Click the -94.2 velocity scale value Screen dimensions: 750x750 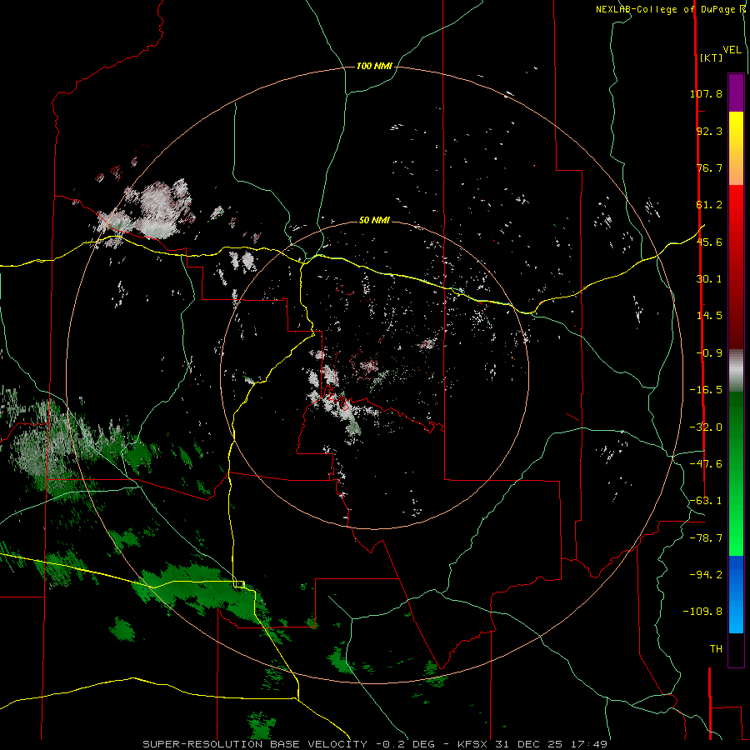click(x=706, y=574)
